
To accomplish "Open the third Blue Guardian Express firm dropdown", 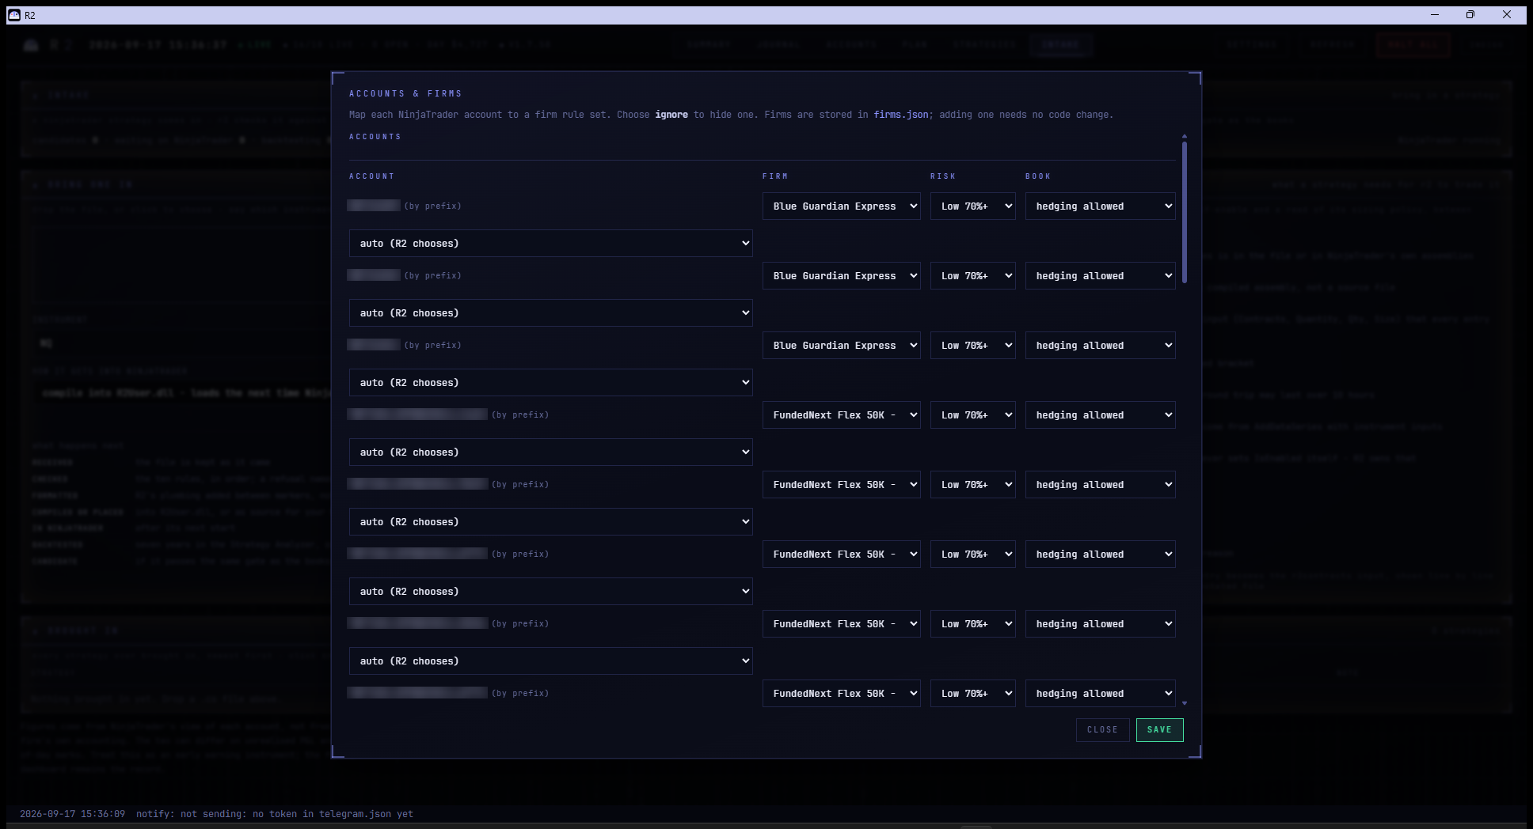I will (841, 345).
